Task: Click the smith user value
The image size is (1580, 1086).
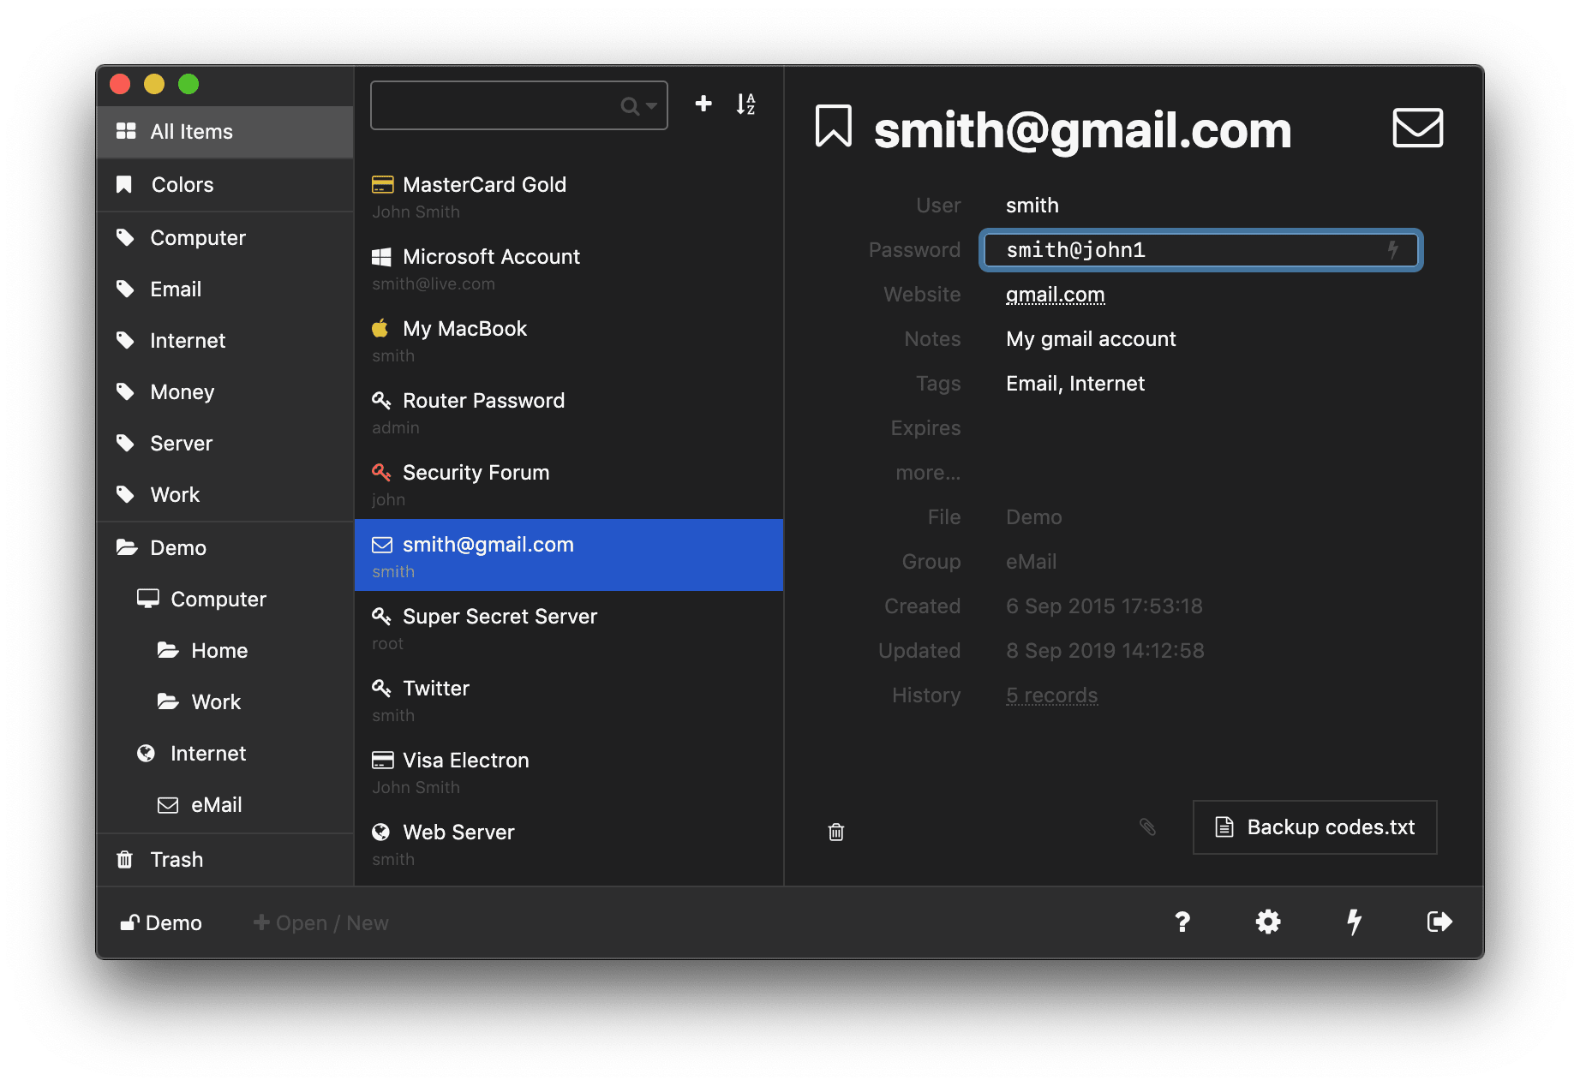Action: (x=1032, y=206)
